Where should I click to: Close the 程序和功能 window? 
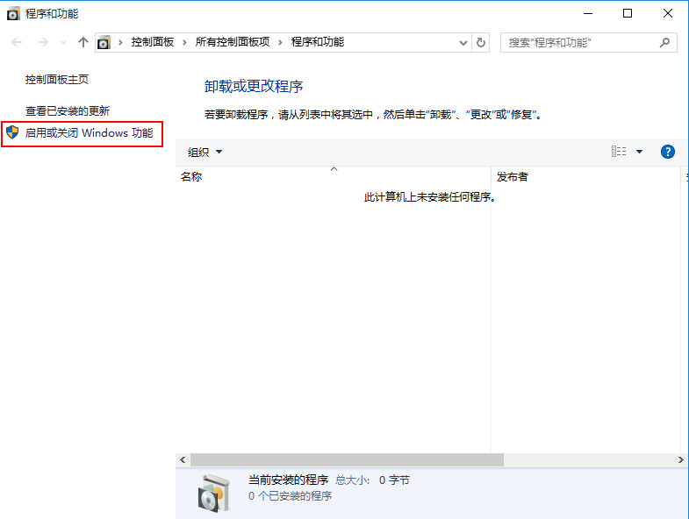[667, 14]
